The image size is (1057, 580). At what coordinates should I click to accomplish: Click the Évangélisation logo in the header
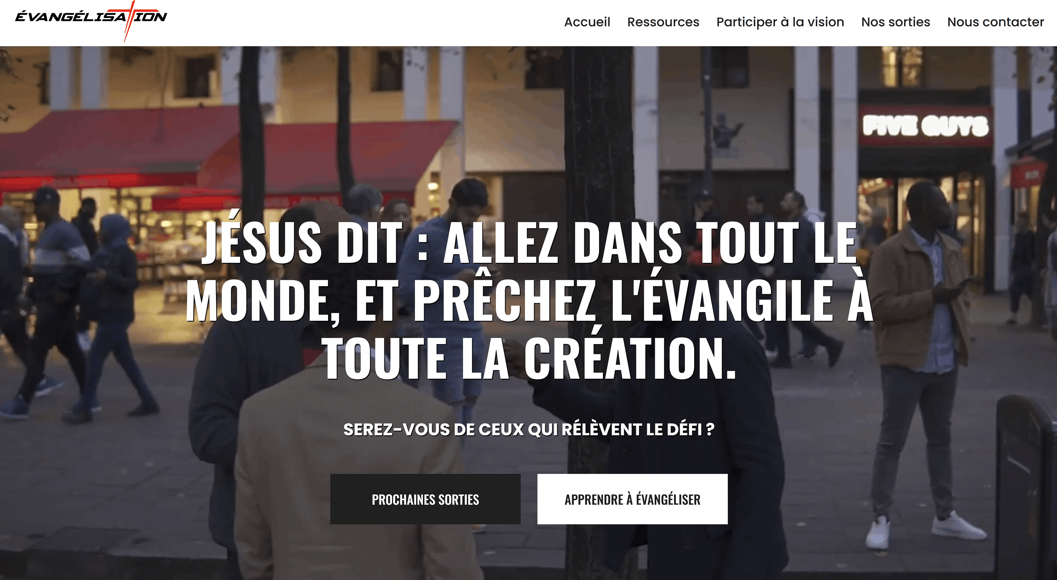pyautogui.click(x=91, y=20)
